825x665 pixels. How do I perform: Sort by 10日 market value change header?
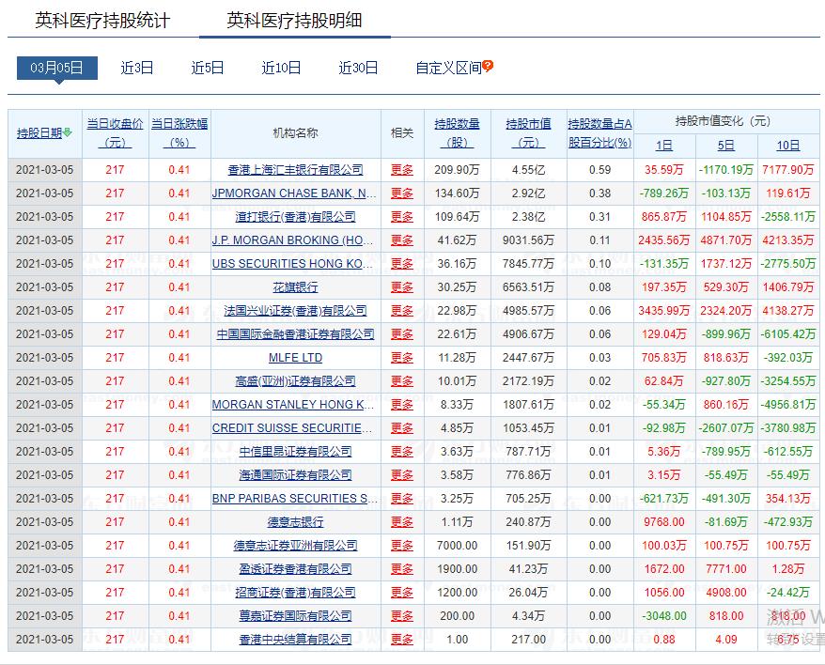(788, 146)
